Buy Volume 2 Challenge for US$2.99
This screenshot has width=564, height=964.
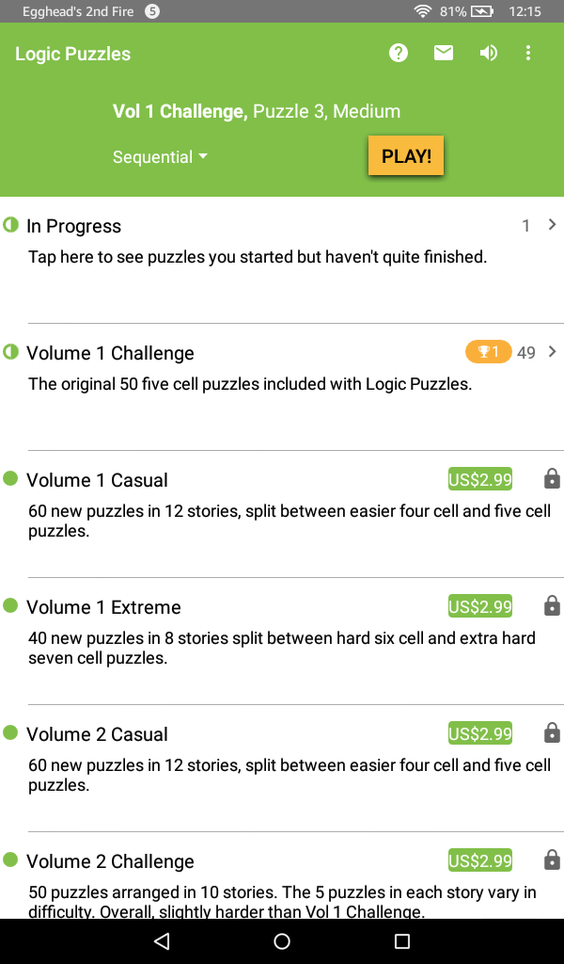pyautogui.click(x=480, y=860)
